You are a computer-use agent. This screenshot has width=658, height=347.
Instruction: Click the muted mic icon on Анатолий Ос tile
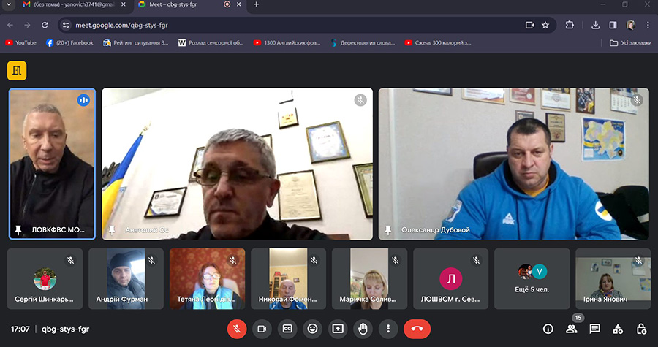[x=360, y=100]
